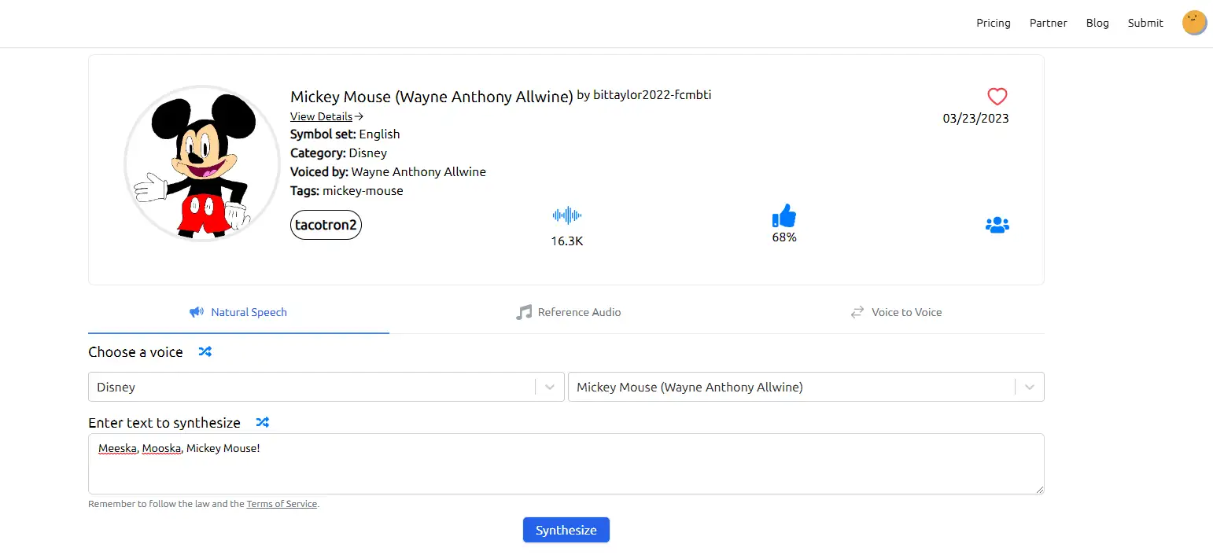Viewport: 1213px width, 555px height.
Task: Click the megaphone icon on Natural Speech tab
Action: (x=197, y=312)
